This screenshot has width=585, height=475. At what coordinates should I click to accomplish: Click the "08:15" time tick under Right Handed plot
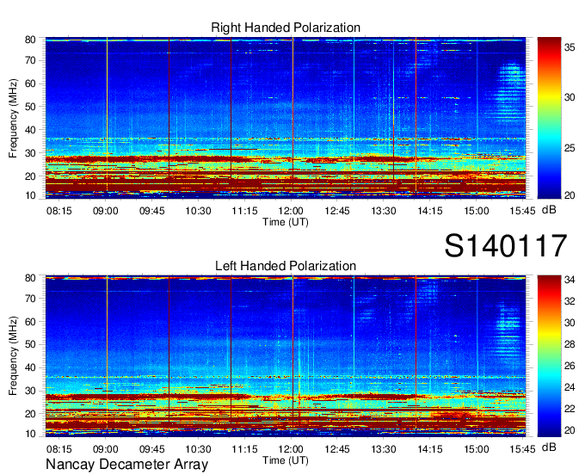click(x=59, y=211)
